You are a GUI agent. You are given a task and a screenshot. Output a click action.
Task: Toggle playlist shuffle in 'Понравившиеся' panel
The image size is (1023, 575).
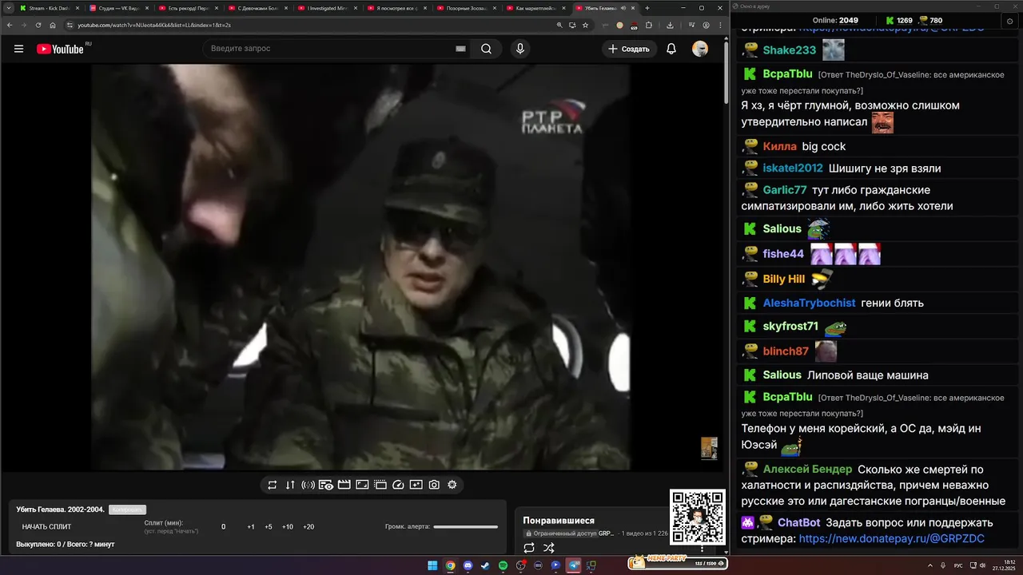(549, 548)
